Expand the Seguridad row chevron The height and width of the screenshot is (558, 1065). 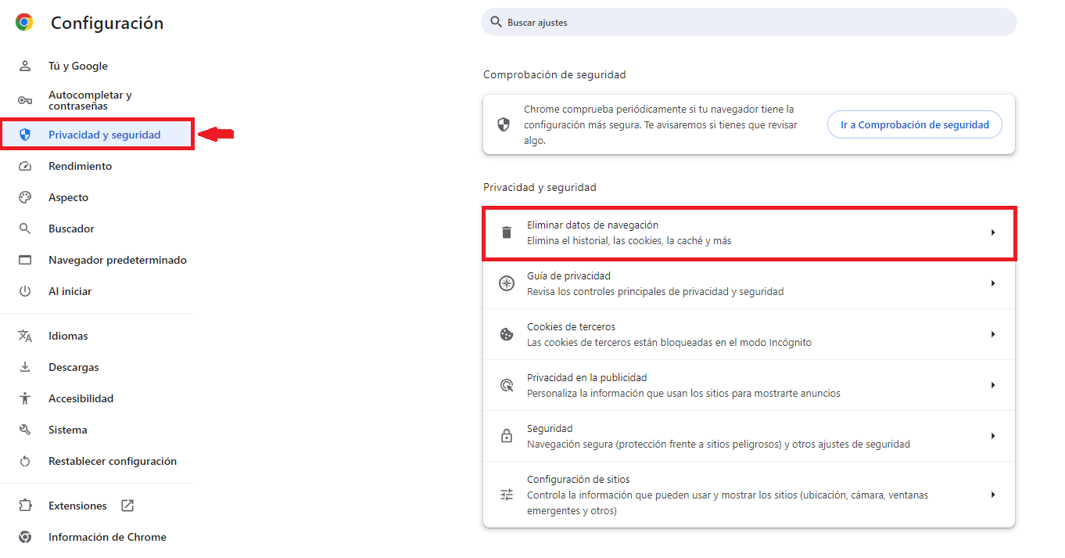(994, 436)
